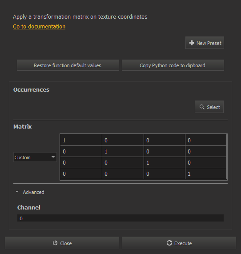Image resolution: width=241 pixels, height=254 pixels.
Task: Click the magnifier icon beside Select
Action: click(x=202, y=107)
